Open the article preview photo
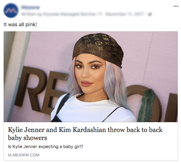This screenshot has height=163, width=181. pos(91,77)
